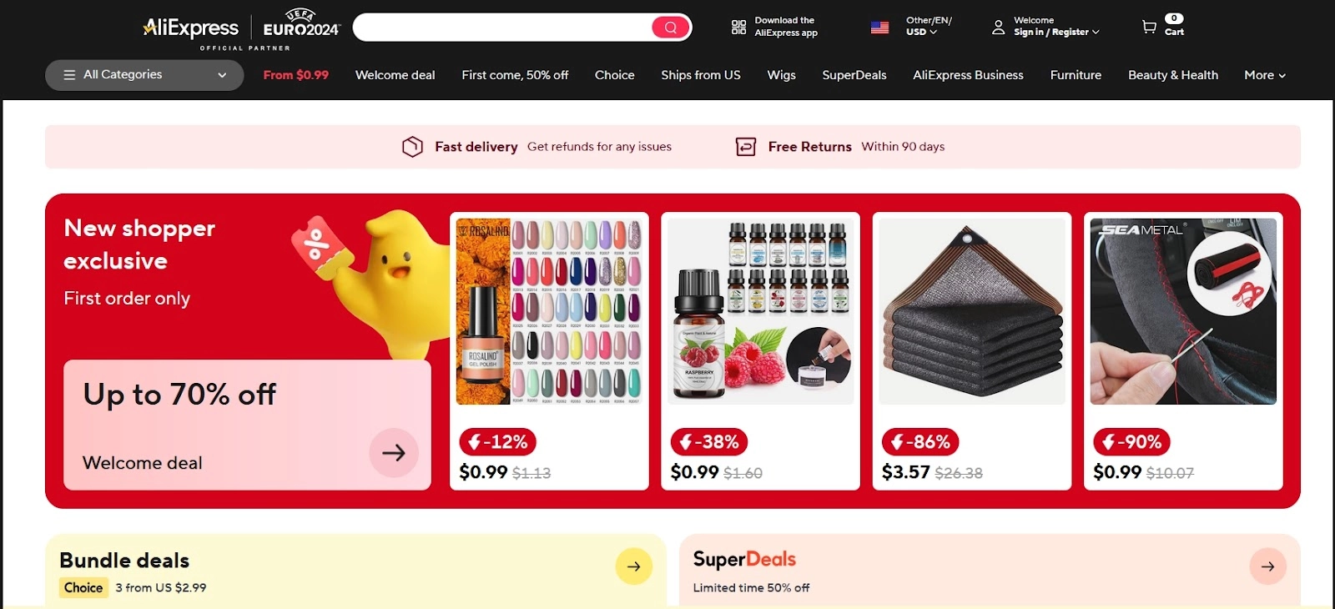Click the US flag icon

click(879, 28)
